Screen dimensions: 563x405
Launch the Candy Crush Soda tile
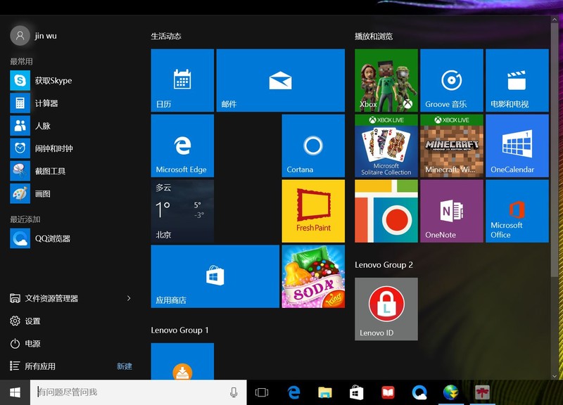tap(313, 276)
